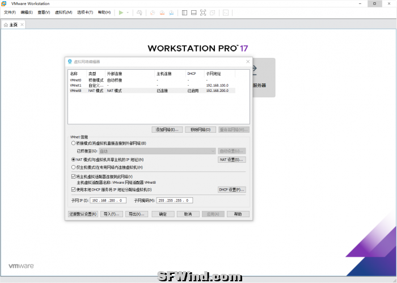This screenshot has height=283, width=397.
Task: Open the 编辑(E) menu
Action: click(27, 12)
